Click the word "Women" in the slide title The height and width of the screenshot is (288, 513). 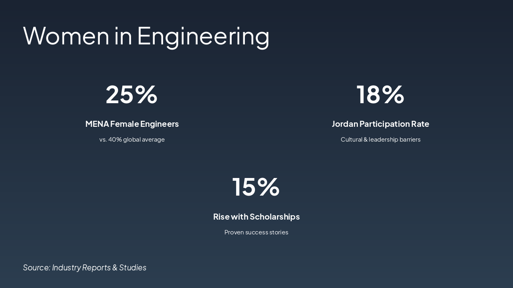point(66,36)
